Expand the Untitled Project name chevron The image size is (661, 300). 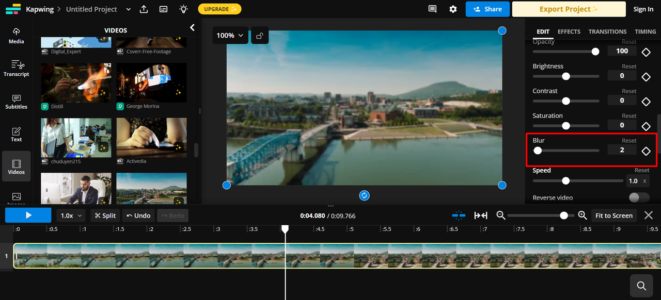[129, 9]
